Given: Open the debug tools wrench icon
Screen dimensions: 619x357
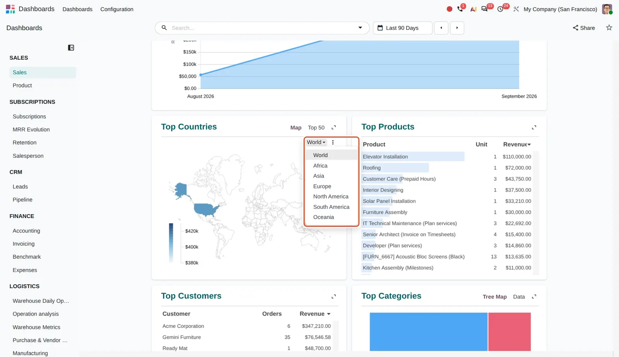Looking at the screenshot, I should click(x=516, y=9).
